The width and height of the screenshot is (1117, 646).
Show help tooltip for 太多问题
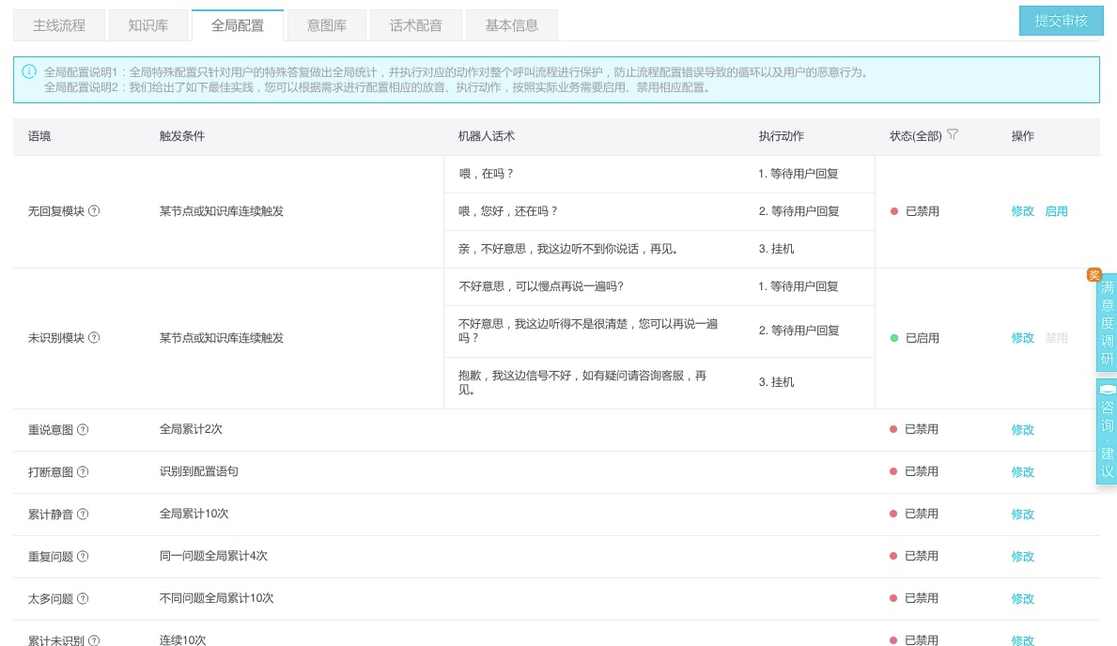click(83, 598)
